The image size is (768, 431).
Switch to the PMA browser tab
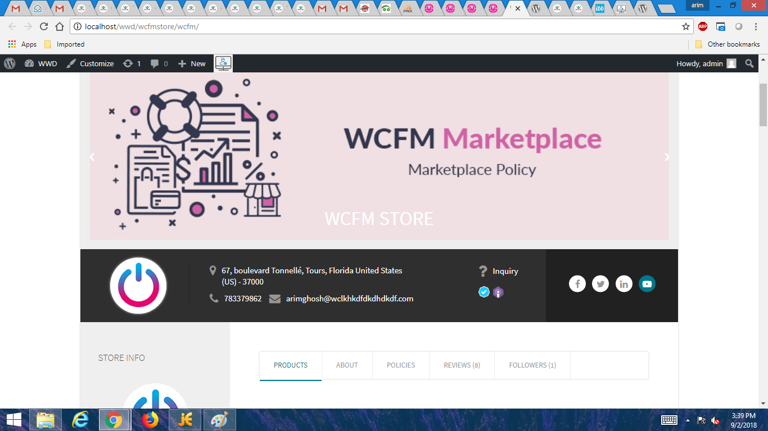click(408, 8)
